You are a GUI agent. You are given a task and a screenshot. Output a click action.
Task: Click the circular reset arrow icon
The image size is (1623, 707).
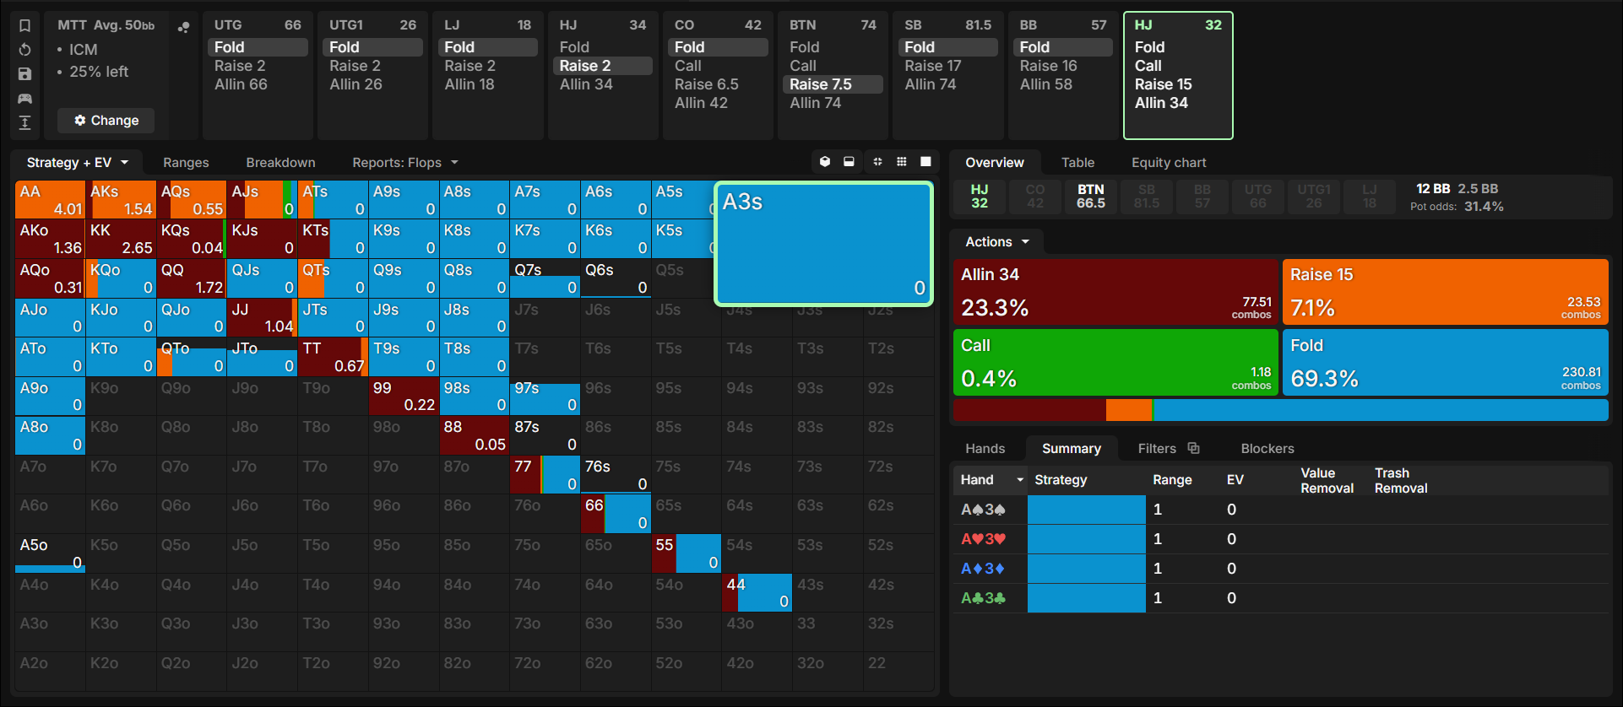click(x=25, y=50)
